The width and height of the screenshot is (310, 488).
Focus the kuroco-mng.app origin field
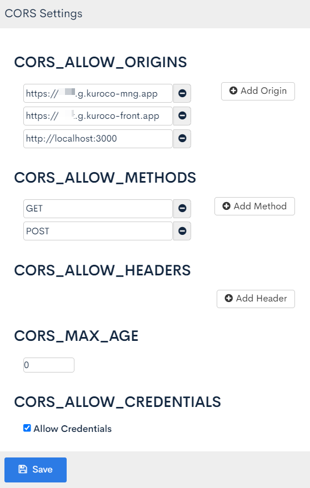(x=98, y=93)
